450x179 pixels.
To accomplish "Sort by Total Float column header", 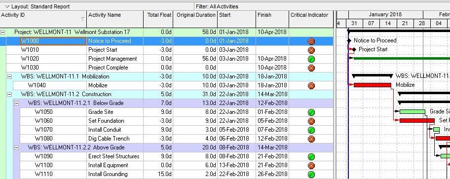I will (158, 19).
